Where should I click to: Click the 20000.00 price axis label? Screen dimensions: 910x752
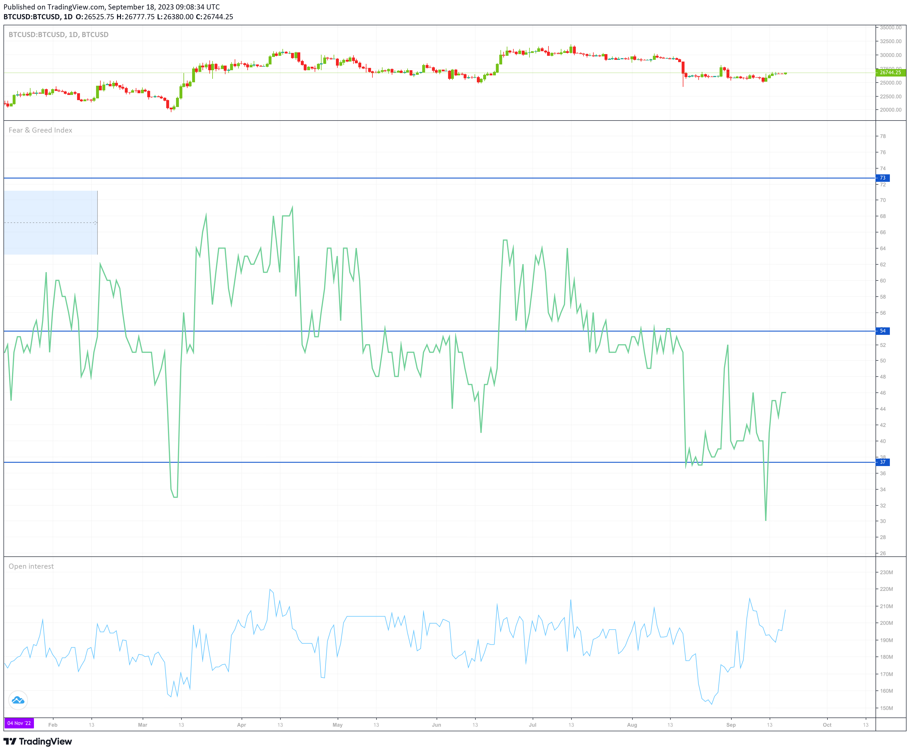pos(890,110)
